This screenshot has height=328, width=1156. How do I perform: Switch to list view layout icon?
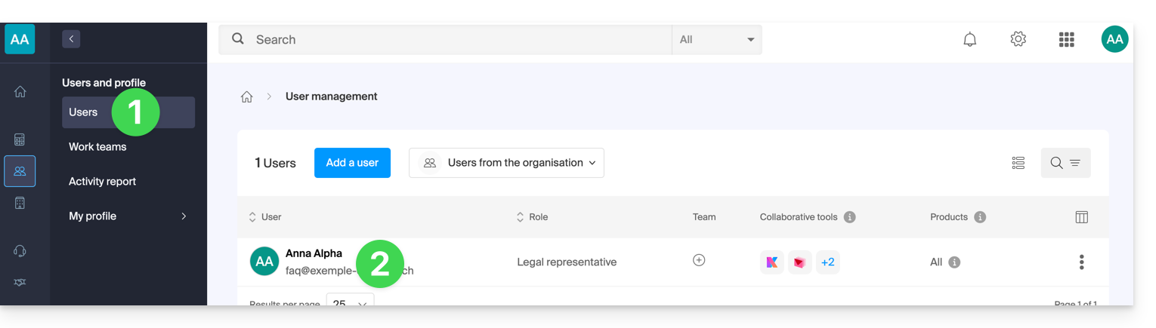(x=1018, y=163)
